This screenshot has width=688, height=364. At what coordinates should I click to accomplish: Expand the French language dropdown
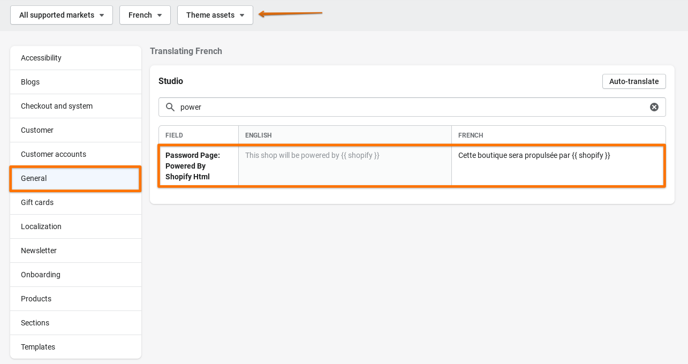coord(145,15)
